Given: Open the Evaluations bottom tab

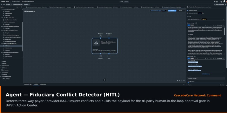Looking at the screenshot, I should click(43, 84).
